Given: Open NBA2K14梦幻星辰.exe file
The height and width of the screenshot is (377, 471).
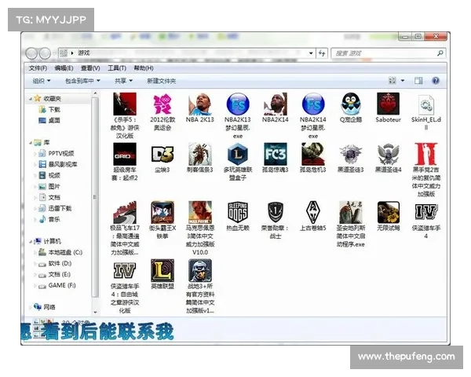Looking at the screenshot, I should [313, 104].
